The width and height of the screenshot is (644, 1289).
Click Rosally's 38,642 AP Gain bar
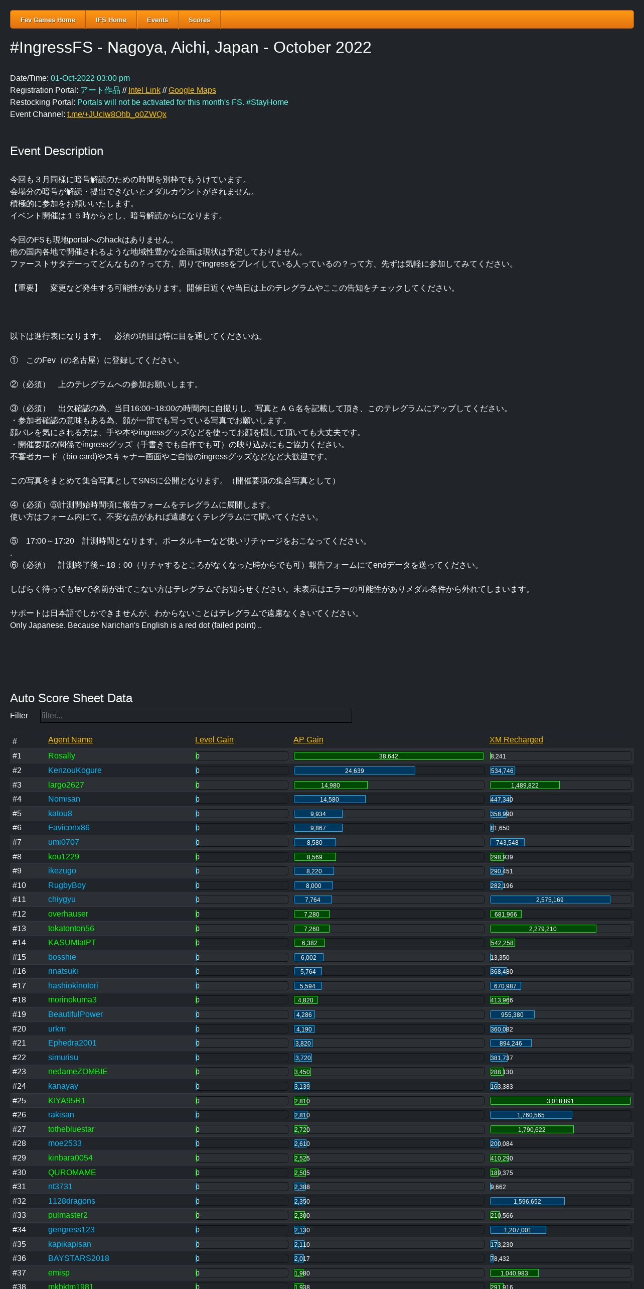[388, 756]
